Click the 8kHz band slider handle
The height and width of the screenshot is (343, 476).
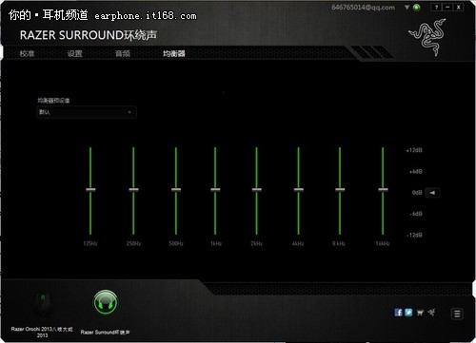[x=340, y=190]
